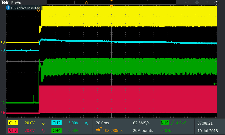The width and height of the screenshot is (225, 135).
Task: Click the green trigger level arrow on right edge
Action: click(215, 84)
